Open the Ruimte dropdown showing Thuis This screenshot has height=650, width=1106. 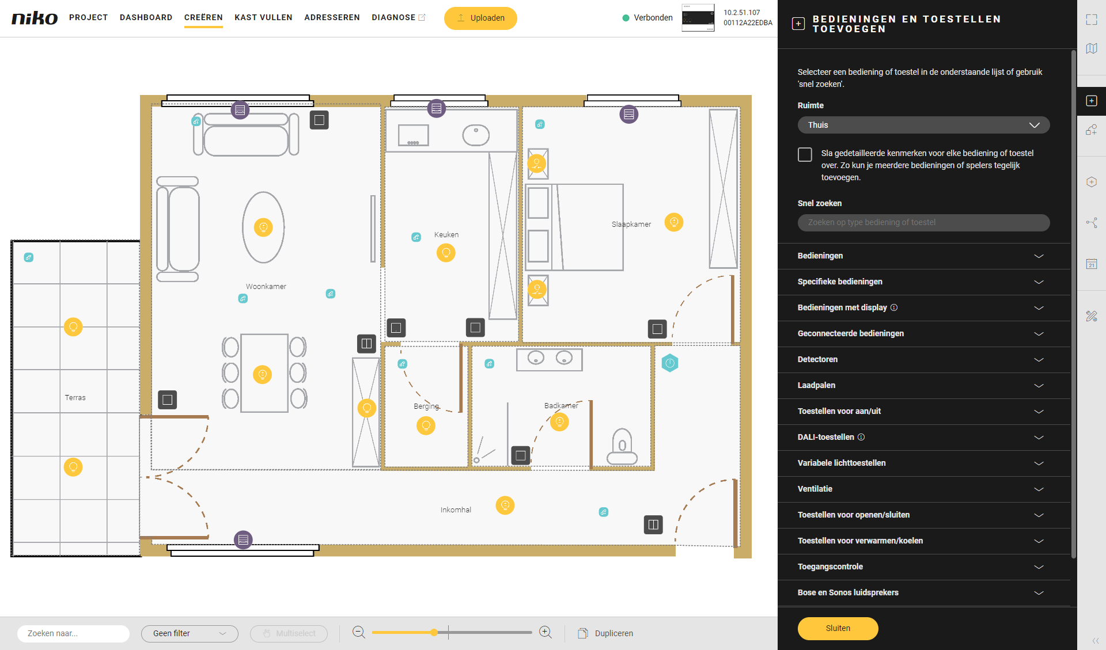pos(923,125)
